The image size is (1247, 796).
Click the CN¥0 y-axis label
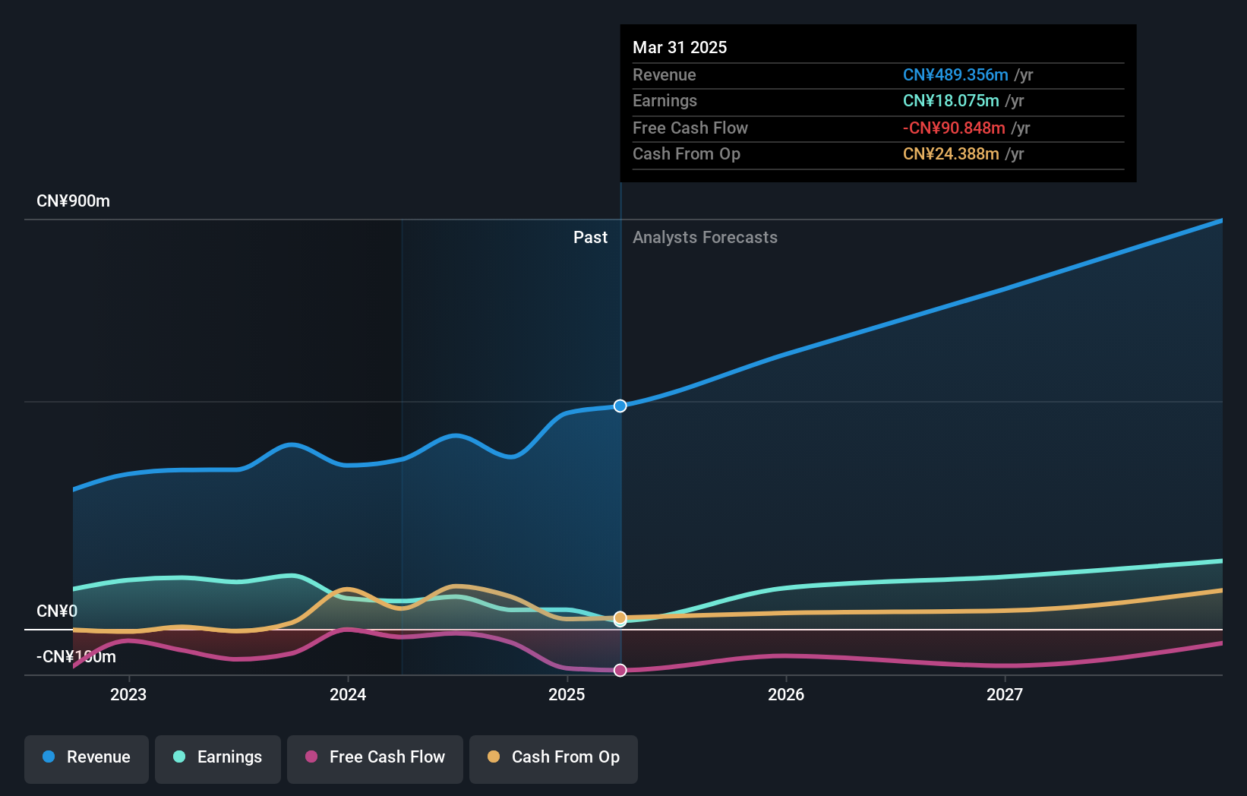pyautogui.click(x=57, y=611)
